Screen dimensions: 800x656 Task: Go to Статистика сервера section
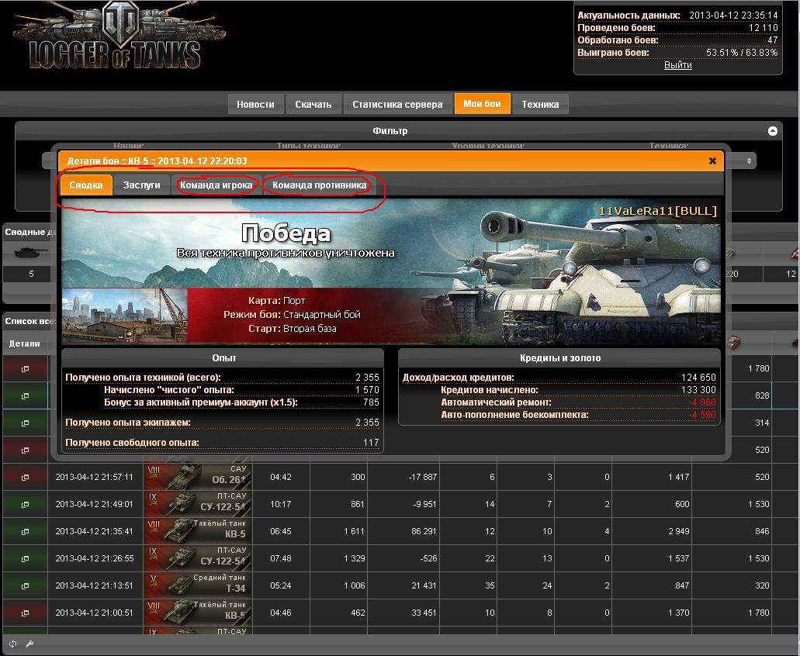tap(397, 104)
